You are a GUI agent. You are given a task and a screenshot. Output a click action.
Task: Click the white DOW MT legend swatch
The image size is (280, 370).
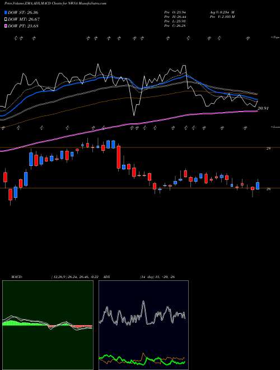point(6,20)
